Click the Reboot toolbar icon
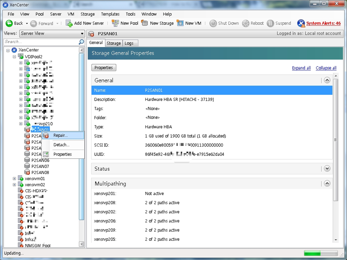Viewport: 347px width, 260px height. pyautogui.click(x=246, y=23)
